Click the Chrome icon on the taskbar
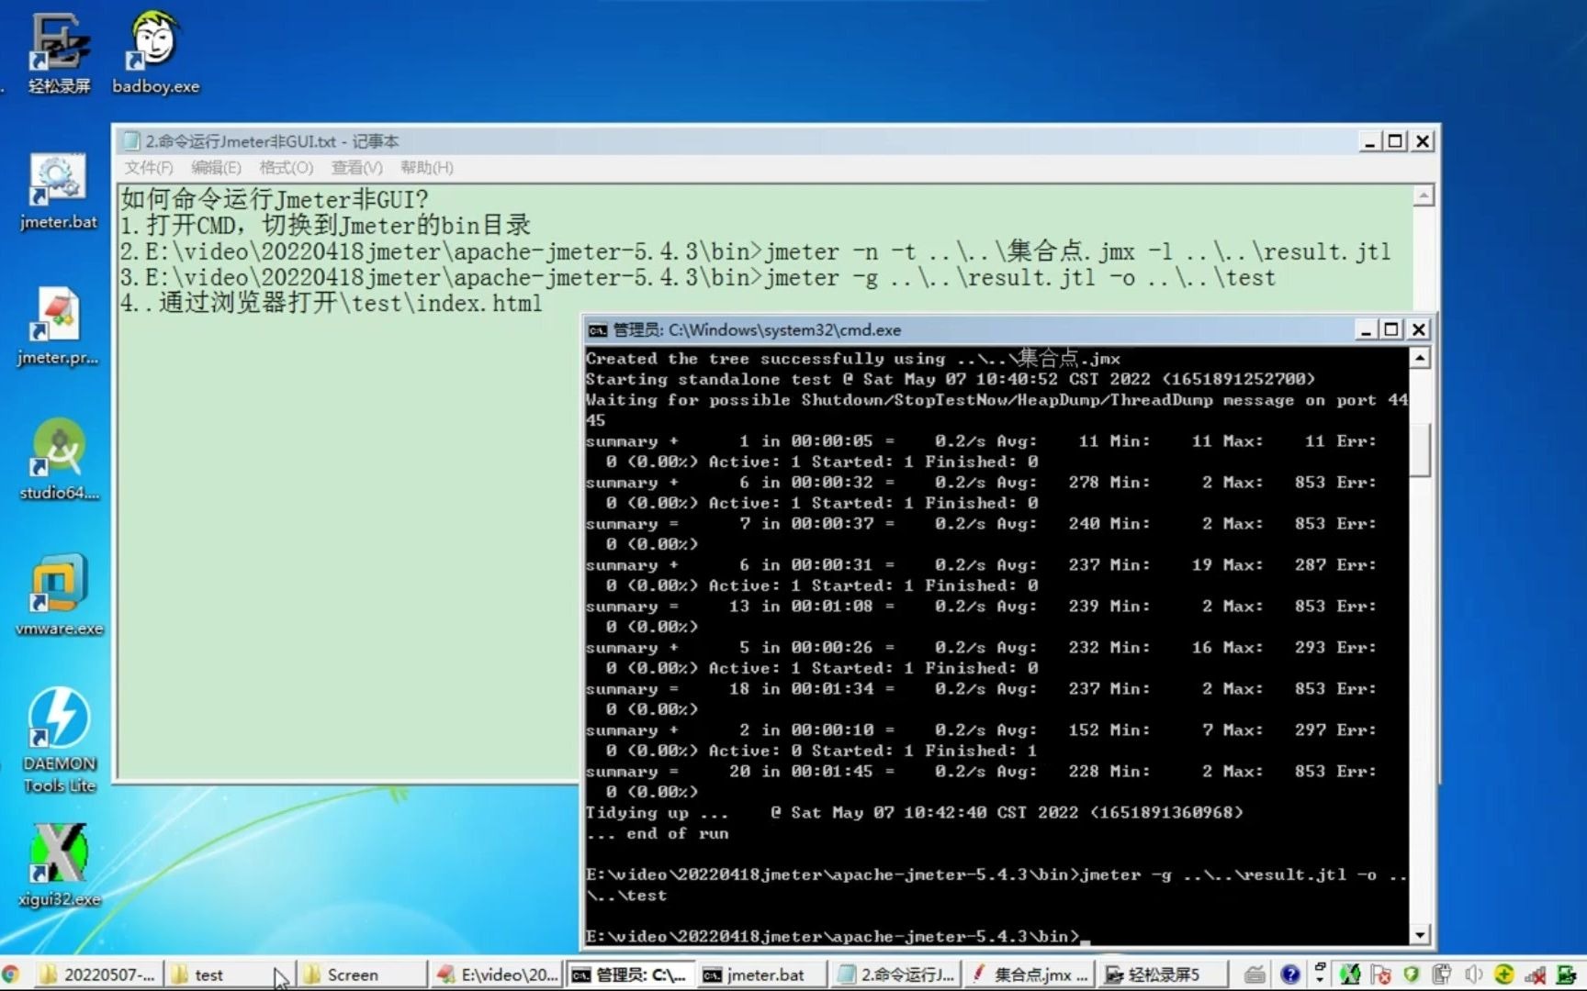The width and height of the screenshot is (1587, 991). pos(11,974)
